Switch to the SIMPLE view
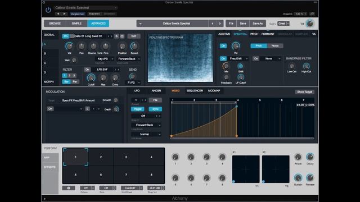This screenshot has width=360, height=202. coord(76,24)
